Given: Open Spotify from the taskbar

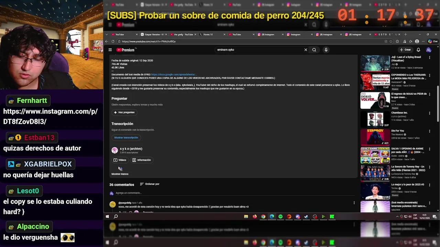Looking at the screenshot, I should pyautogui.click(x=280, y=216).
